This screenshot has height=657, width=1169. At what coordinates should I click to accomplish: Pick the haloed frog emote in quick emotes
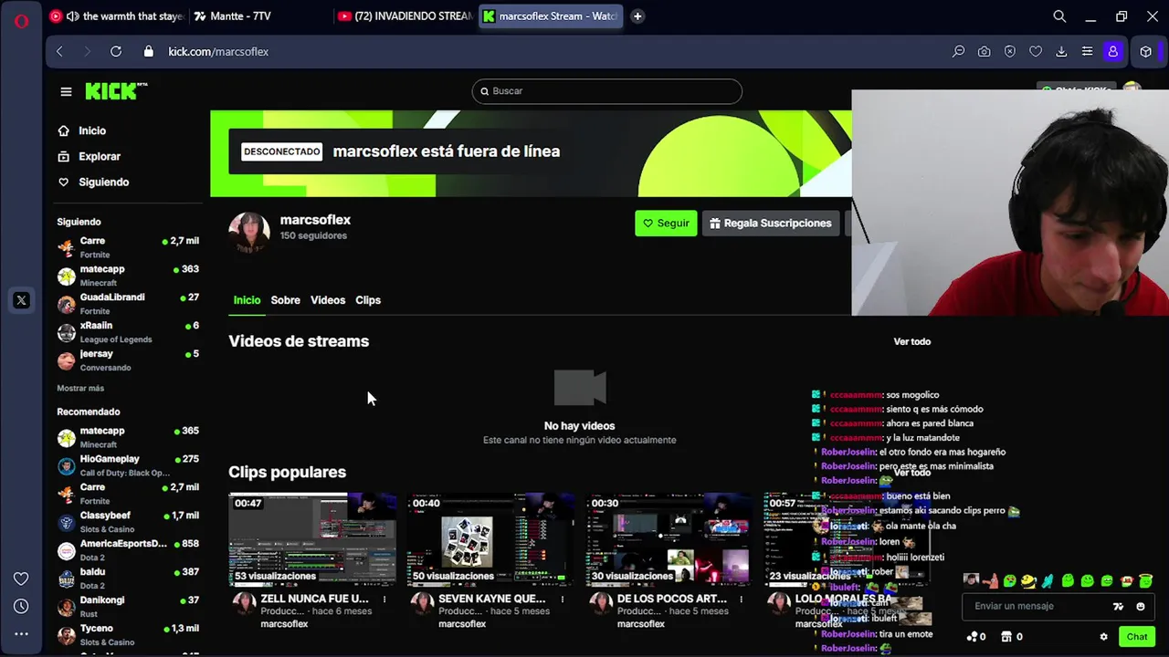pyautogui.click(x=1145, y=580)
